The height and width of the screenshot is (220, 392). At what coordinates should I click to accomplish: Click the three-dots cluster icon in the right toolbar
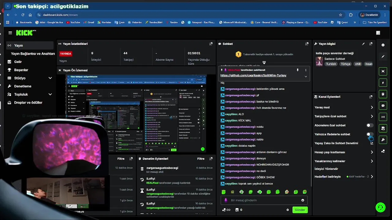click(383, 151)
